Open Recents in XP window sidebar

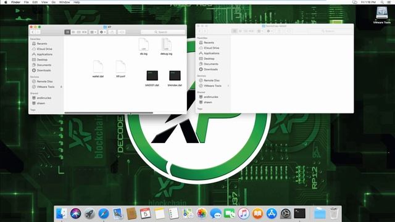tap(42, 44)
